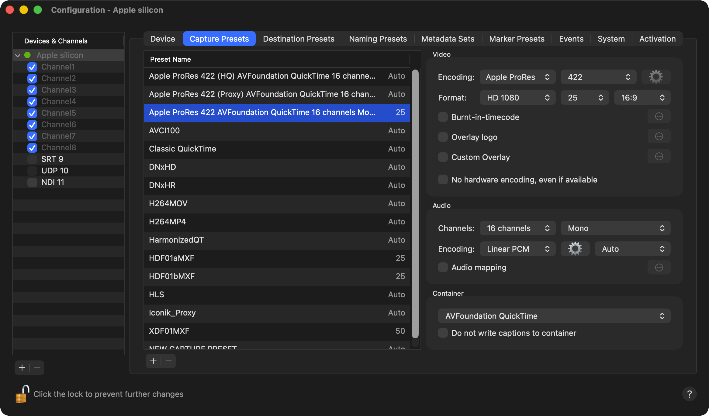Screen dimensions: 709x416
Task: Open the Linear PCM audio encoding dropdown
Action: tap(517, 249)
